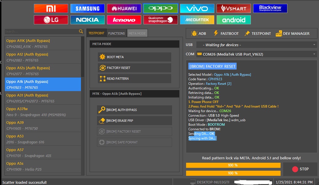This screenshot has width=319, height=185.
Task: Open the COM port dropdown
Action: pyautogui.click(x=256, y=54)
